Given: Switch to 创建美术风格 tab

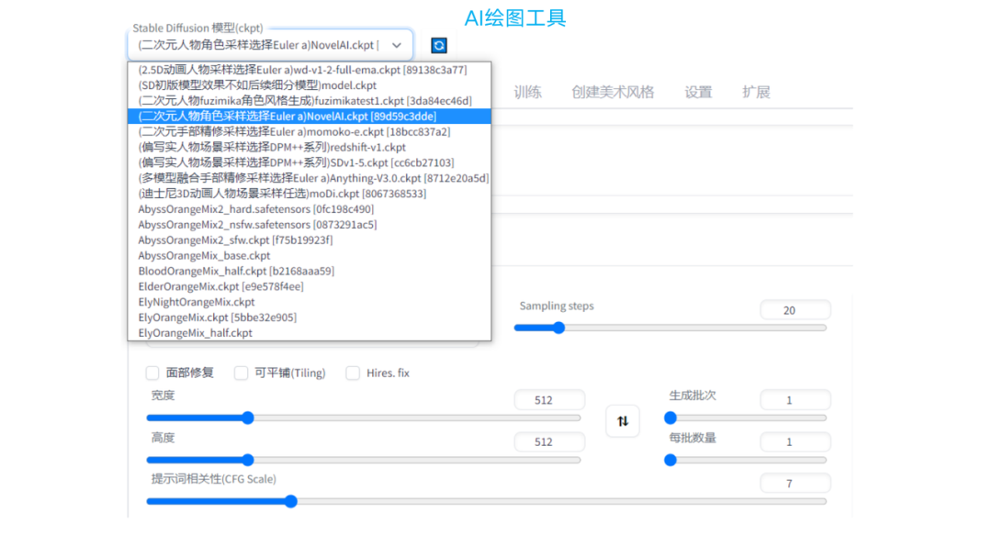Looking at the screenshot, I should [613, 93].
